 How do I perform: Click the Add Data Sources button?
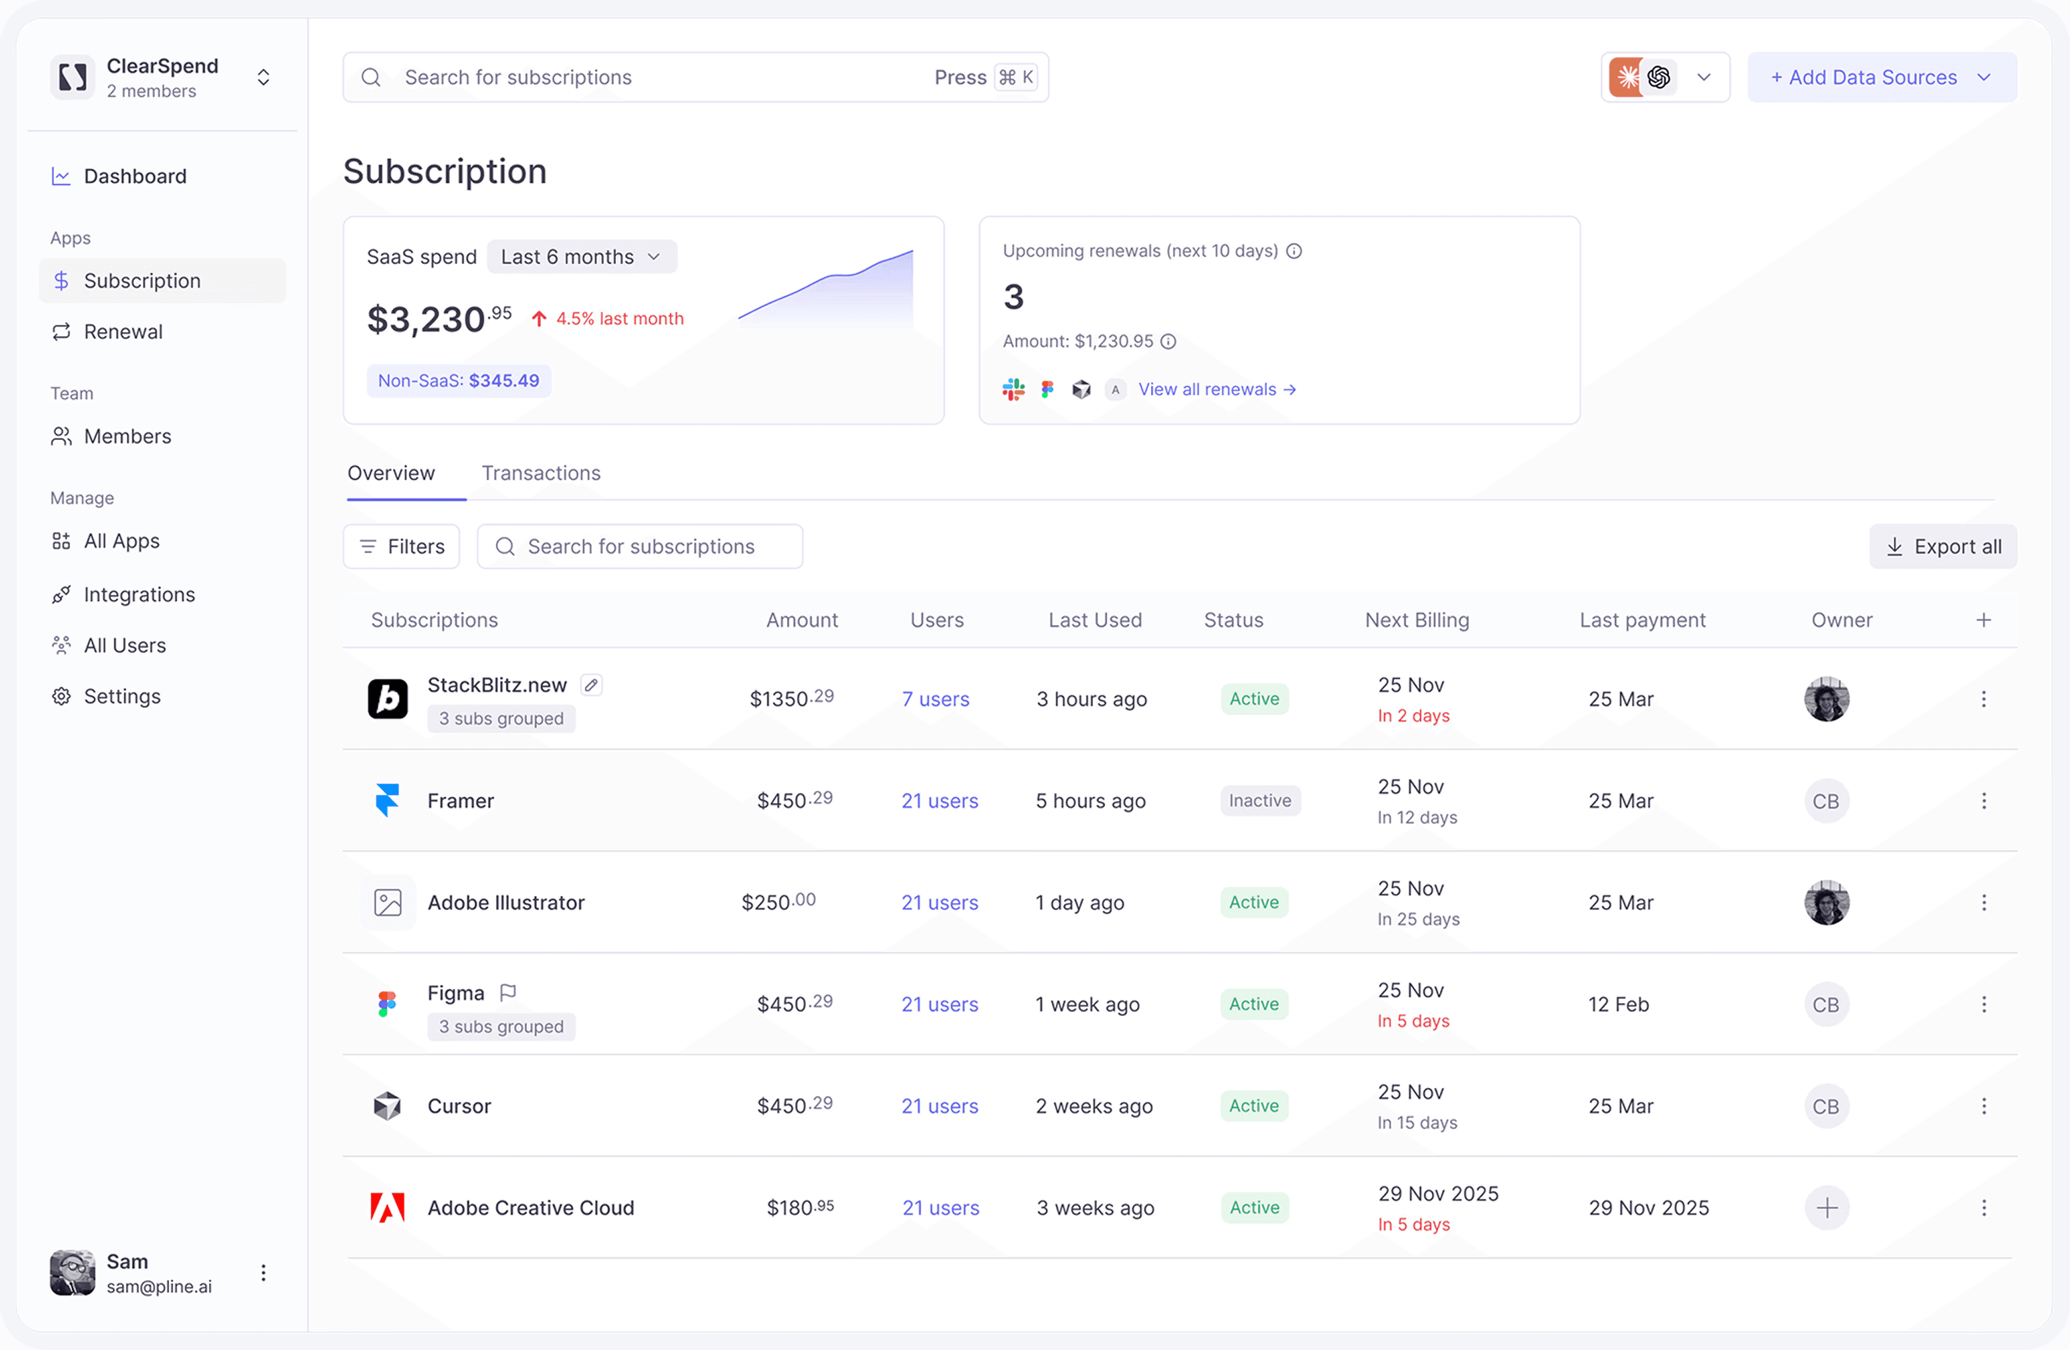point(1882,77)
